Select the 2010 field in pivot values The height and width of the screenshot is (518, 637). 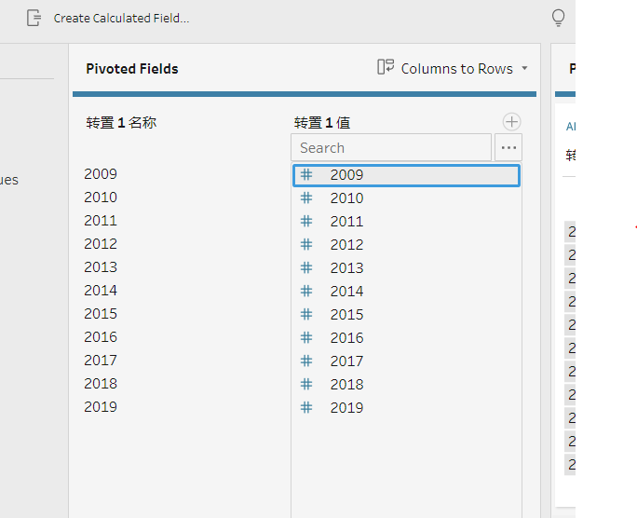346,198
